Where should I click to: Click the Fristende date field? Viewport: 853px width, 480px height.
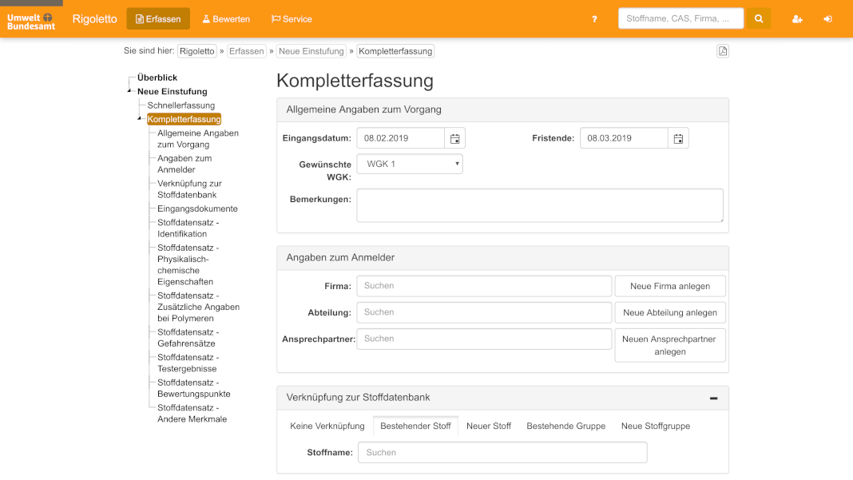click(624, 138)
